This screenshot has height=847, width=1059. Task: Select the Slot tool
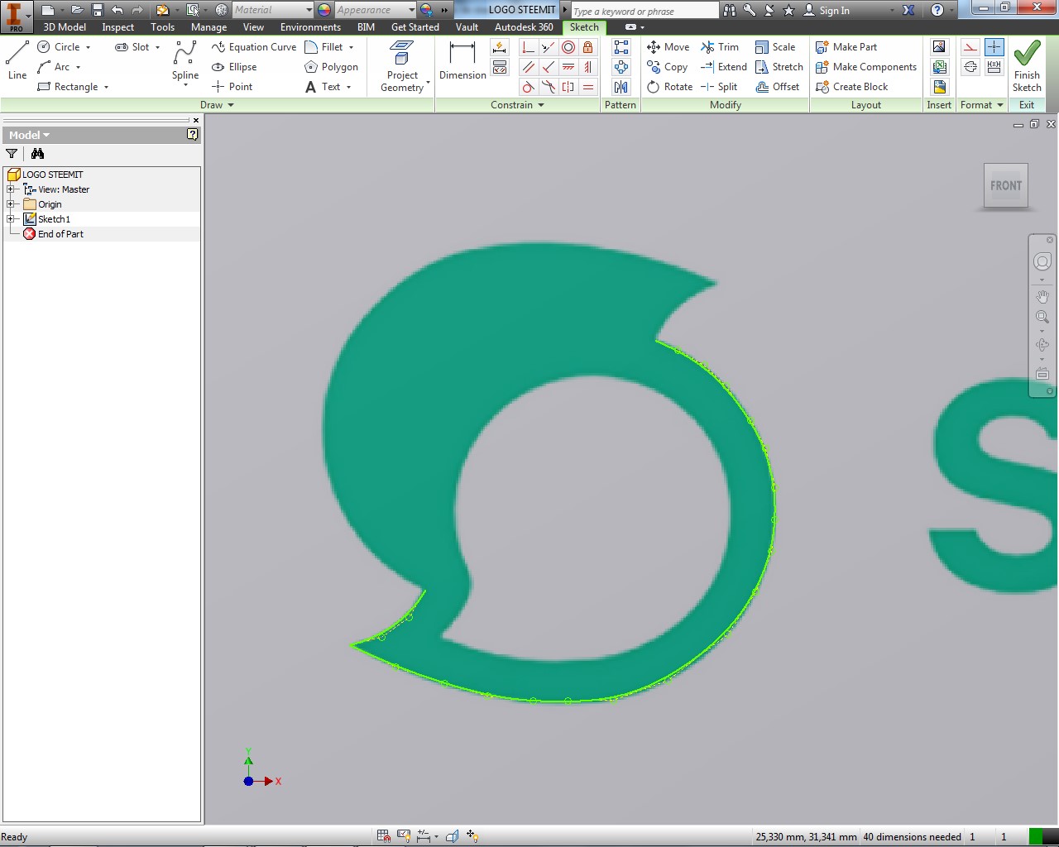tap(132, 47)
